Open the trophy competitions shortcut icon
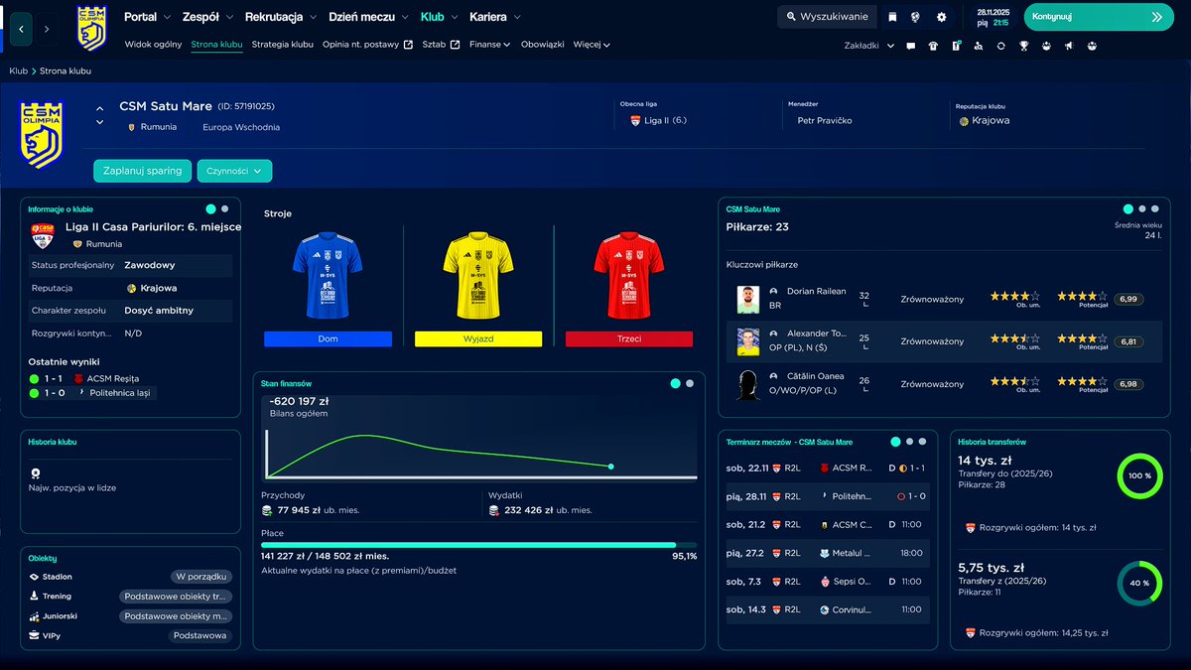This screenshot has height=670, width=1191. (1024, 46)
